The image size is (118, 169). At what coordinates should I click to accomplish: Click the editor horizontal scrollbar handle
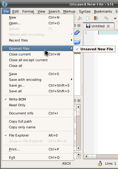92,156
